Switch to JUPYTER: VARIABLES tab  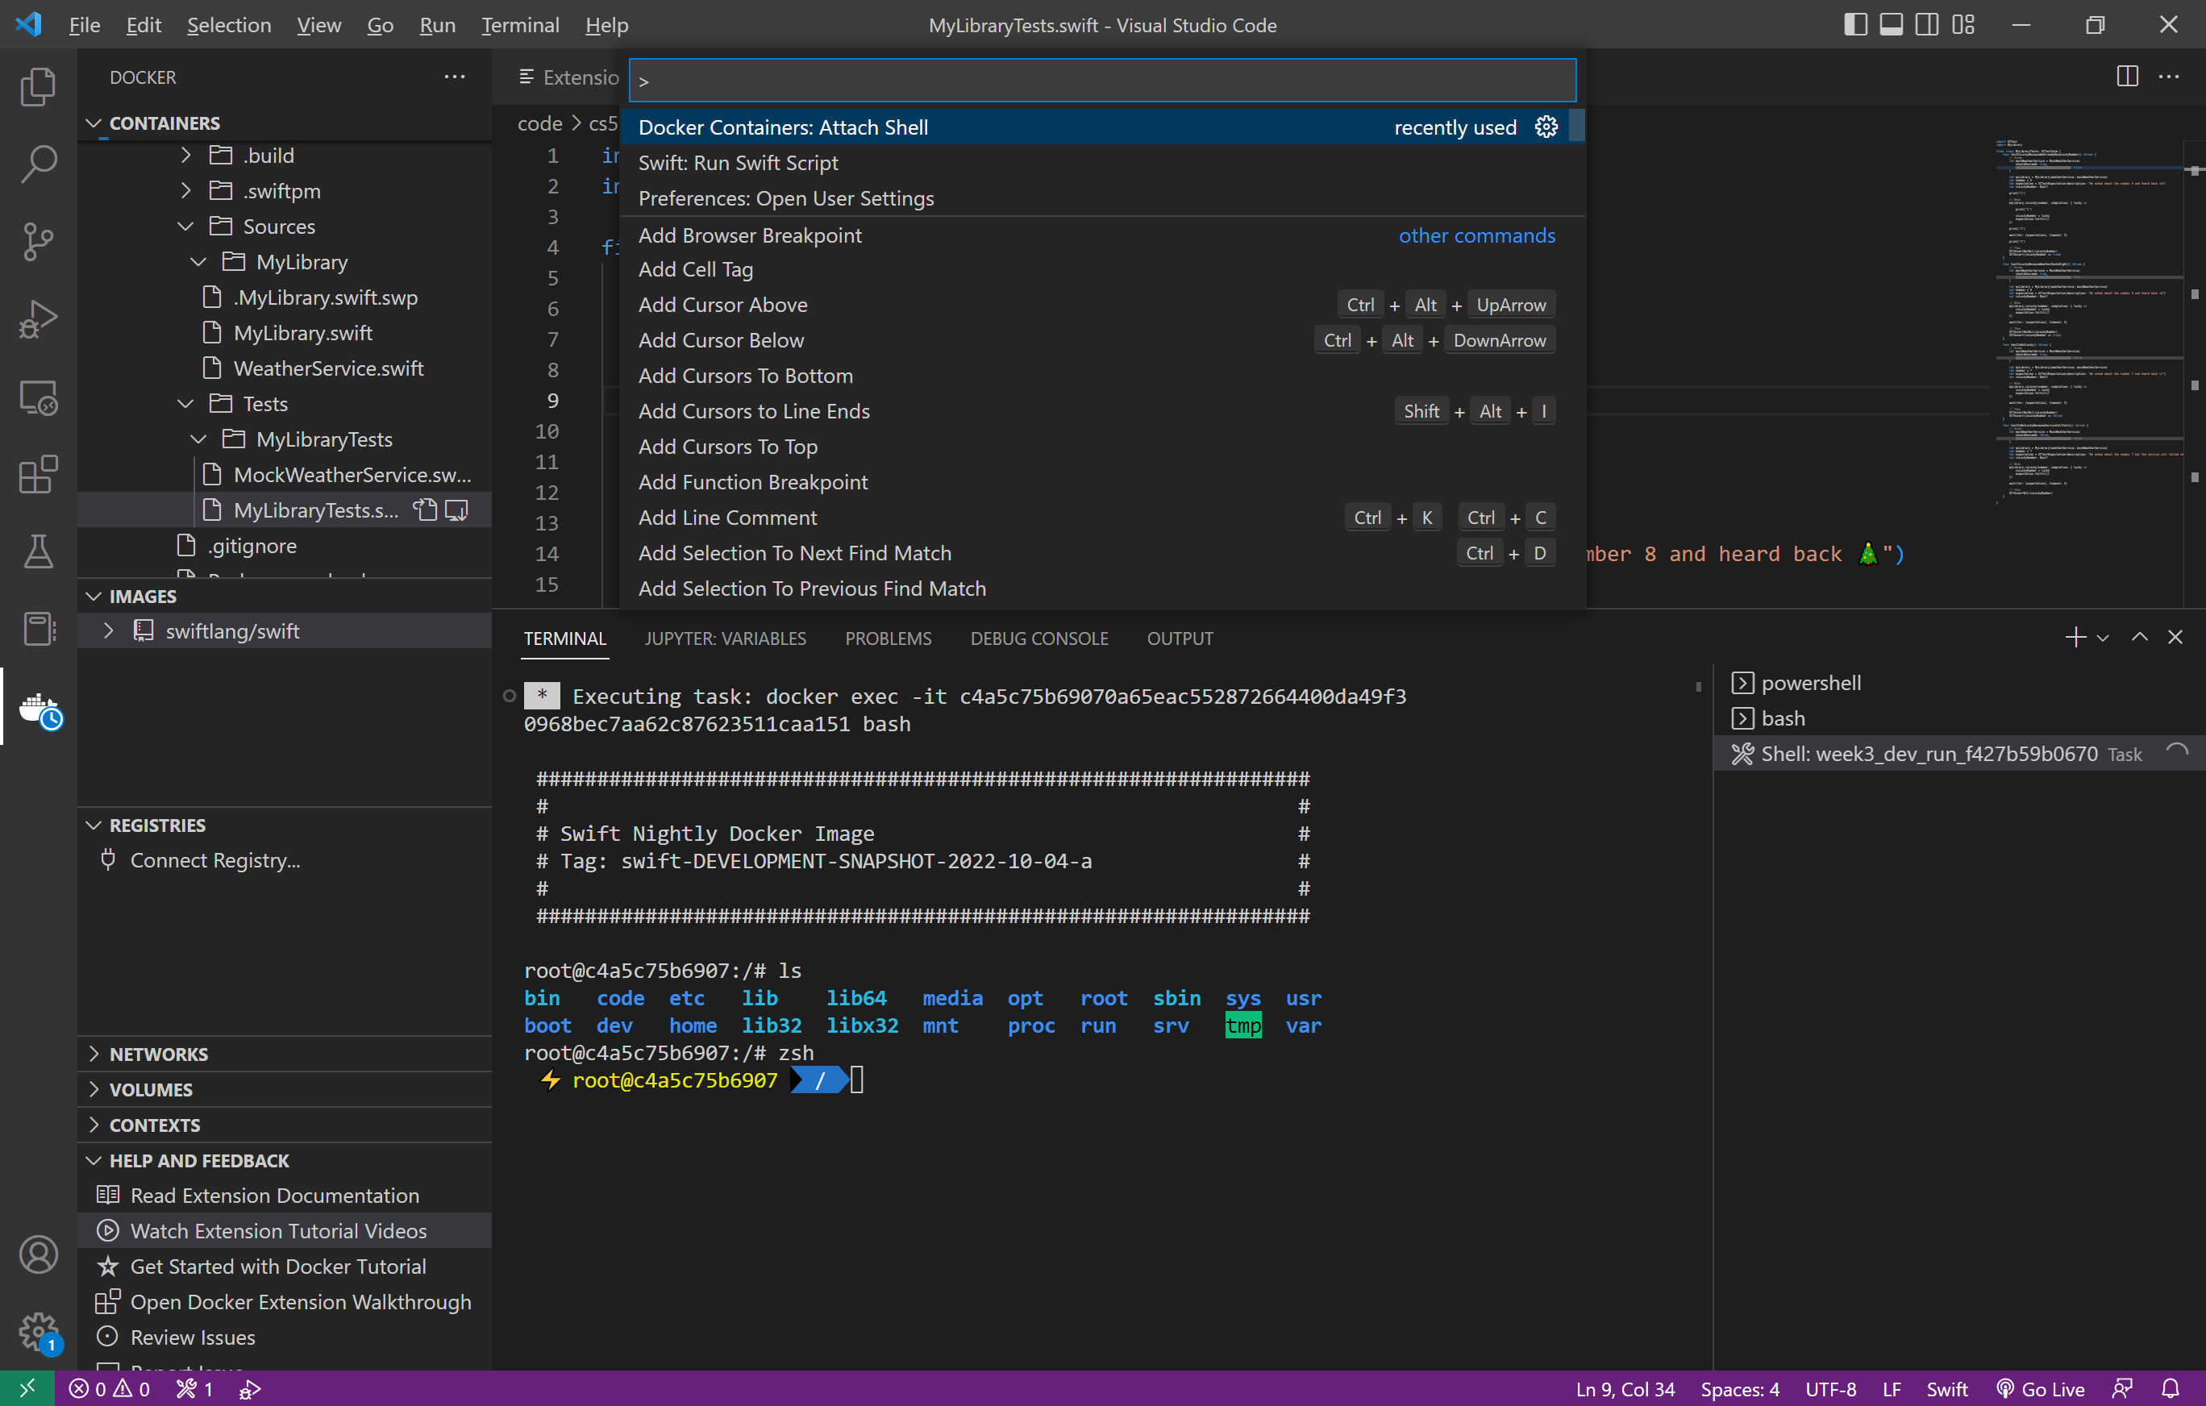point(725,639)
